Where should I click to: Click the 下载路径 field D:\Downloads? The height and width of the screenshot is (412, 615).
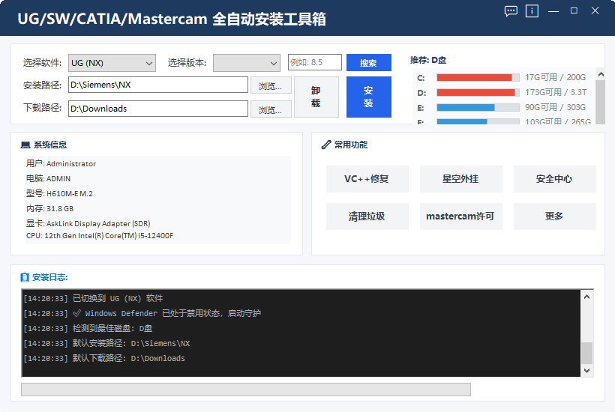(x=158, y=109)
